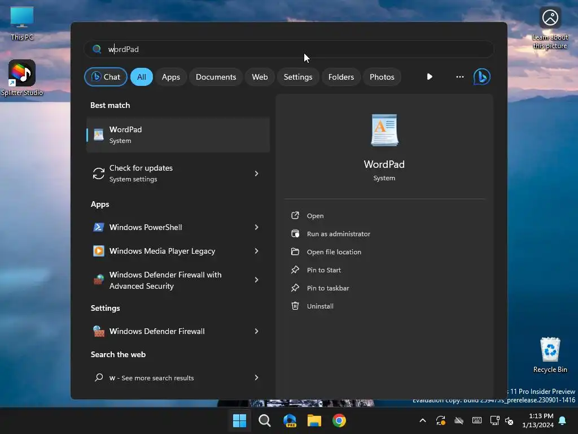Screen dimensions: 578x434
Task: Launch Google Chrome from the taskbar
Action: point(339,420)
